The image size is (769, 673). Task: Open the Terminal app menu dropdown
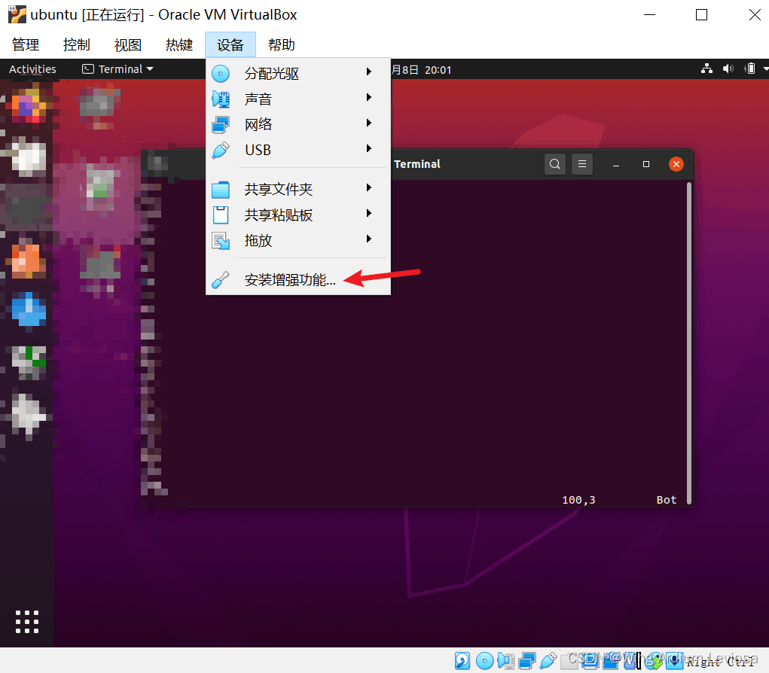(117, 69)
